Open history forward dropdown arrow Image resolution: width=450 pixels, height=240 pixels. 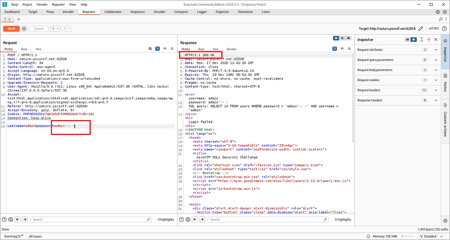70,28
